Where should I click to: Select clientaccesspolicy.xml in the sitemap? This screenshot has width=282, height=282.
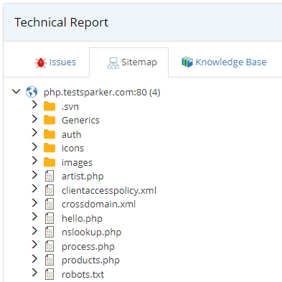click(x=109, y=191)
